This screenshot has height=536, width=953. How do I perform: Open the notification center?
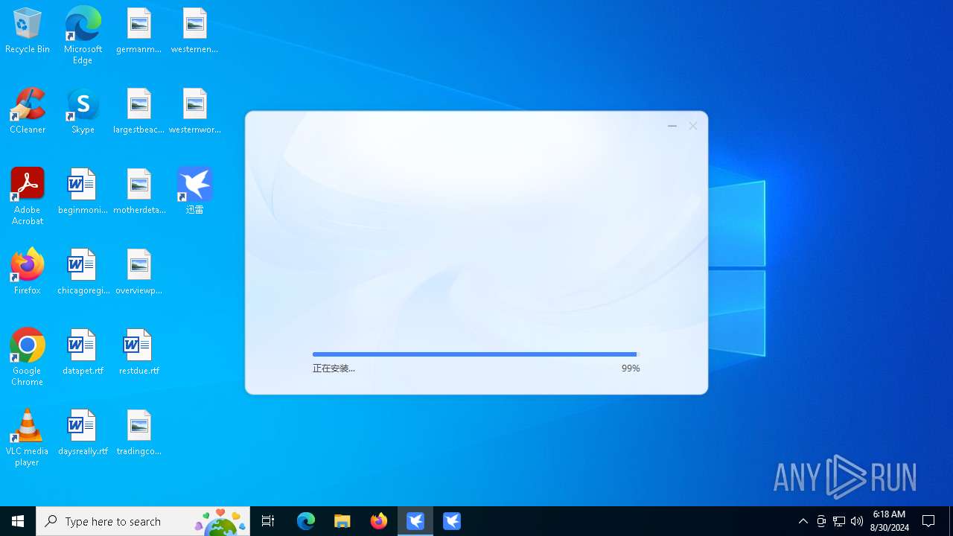pos(928,521)
